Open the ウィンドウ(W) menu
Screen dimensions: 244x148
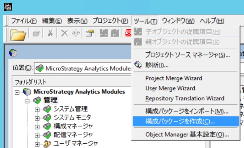[x=178, y=21]
